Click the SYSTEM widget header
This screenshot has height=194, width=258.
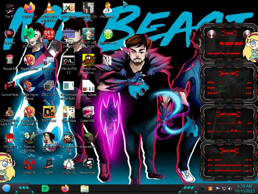click(229, 74)
